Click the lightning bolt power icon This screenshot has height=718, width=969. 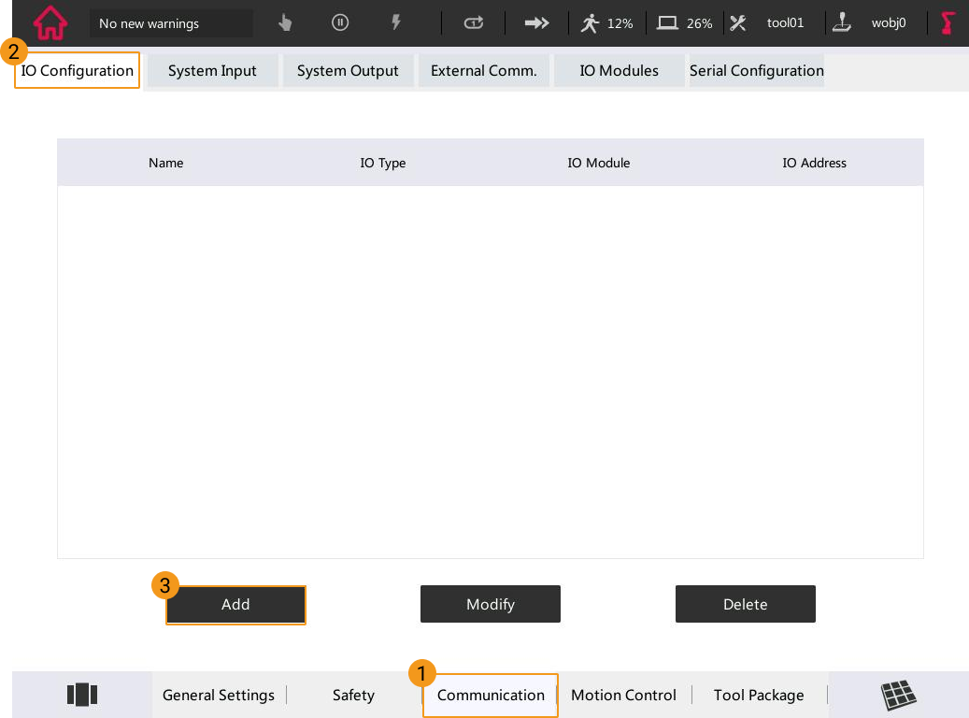click(396, 23)
